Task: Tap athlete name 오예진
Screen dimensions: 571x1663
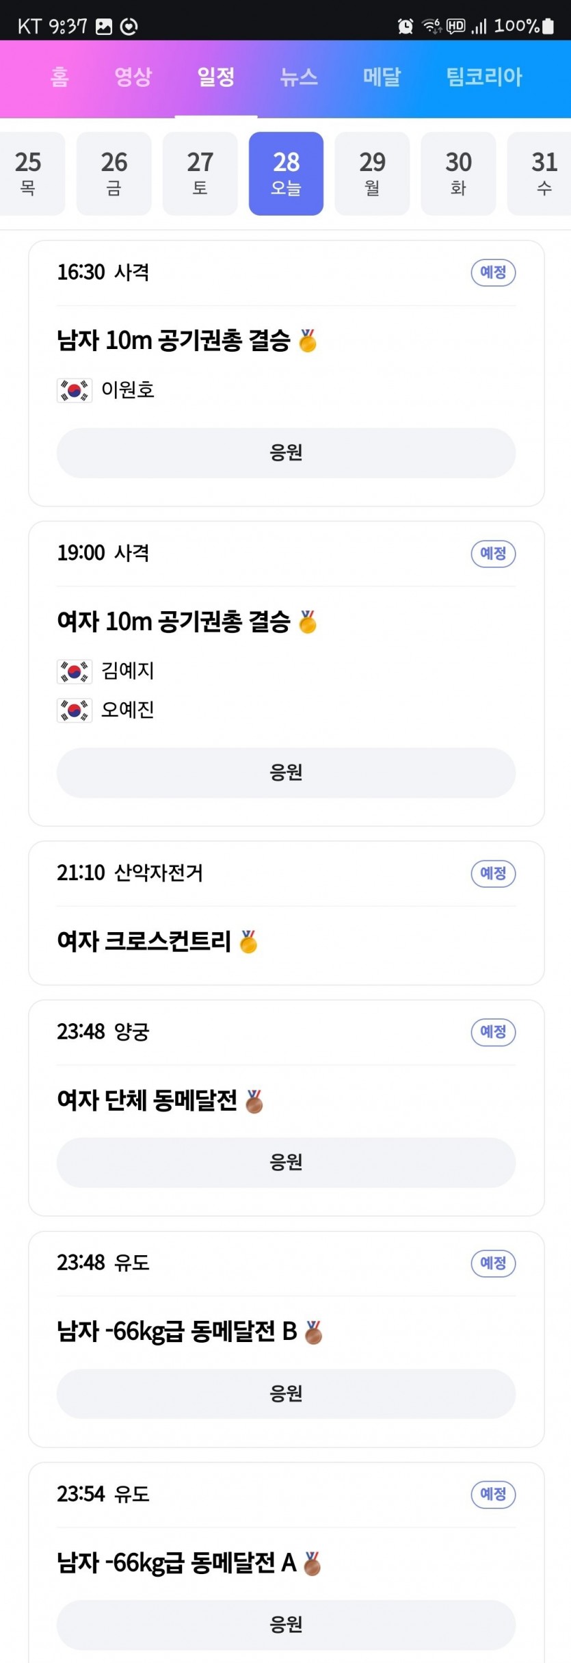Action: [127, 710]
